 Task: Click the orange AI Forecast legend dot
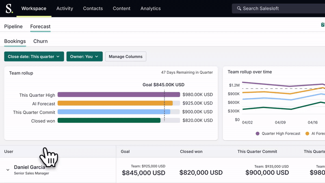(x=307, y=133)
